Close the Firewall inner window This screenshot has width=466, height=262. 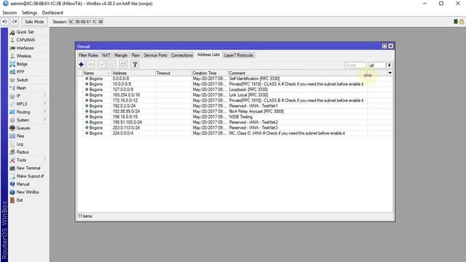tap(391, 46)
